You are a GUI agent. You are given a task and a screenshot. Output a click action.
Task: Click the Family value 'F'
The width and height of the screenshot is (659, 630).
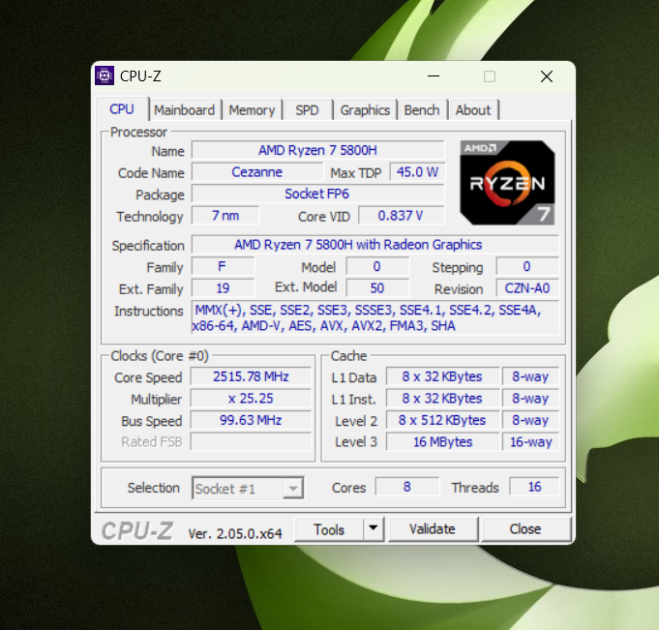[x=223, y=266]
